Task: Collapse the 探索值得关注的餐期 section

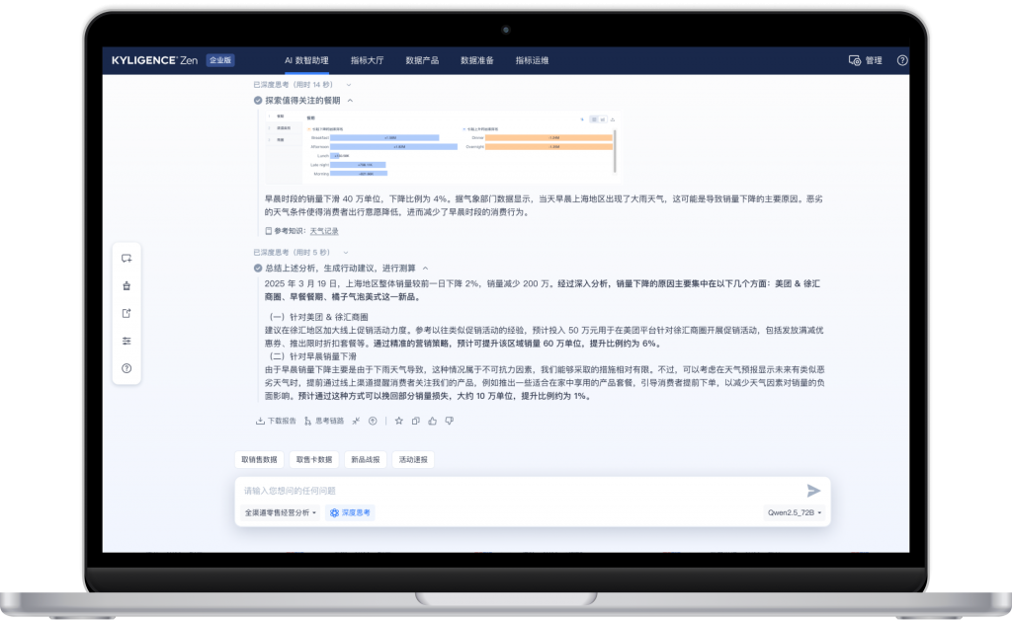Action: (x=351, y=101)
